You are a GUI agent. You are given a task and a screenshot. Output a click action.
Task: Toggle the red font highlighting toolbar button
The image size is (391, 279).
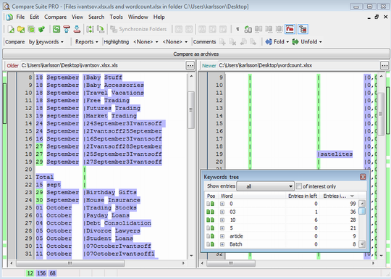[x=290, y=29]
